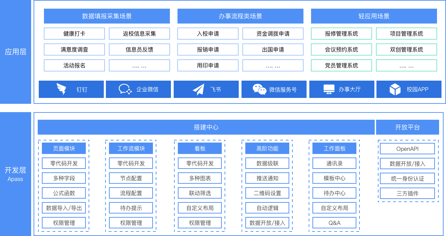Open 二维码设置 in 高阶功能

[267, 193]
